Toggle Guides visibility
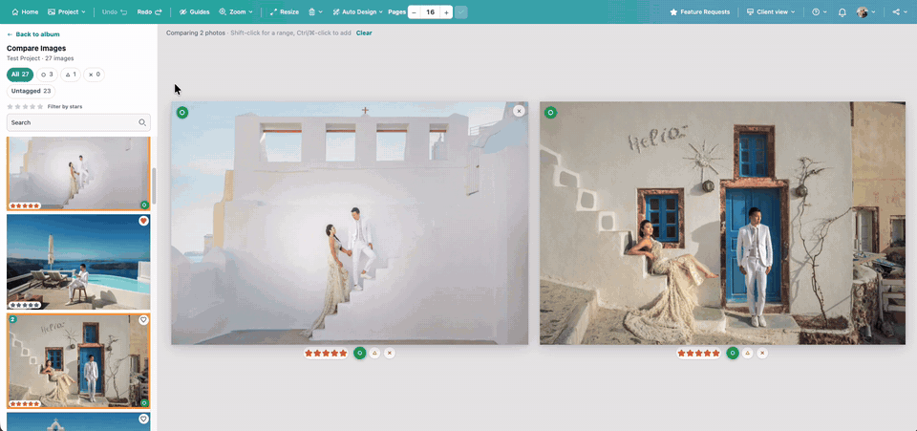Screen dimensions: 917x431 tap(194, 11)
